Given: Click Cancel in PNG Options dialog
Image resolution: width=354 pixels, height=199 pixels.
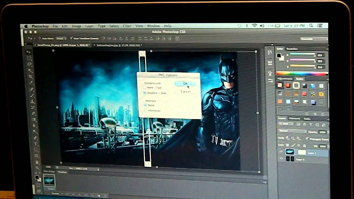Looking at the screenshot, I should click(186, 91).
